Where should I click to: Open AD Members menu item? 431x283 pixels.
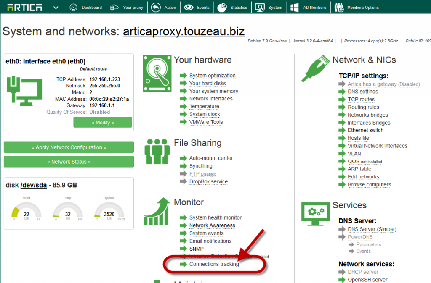[x=314, y=8]
